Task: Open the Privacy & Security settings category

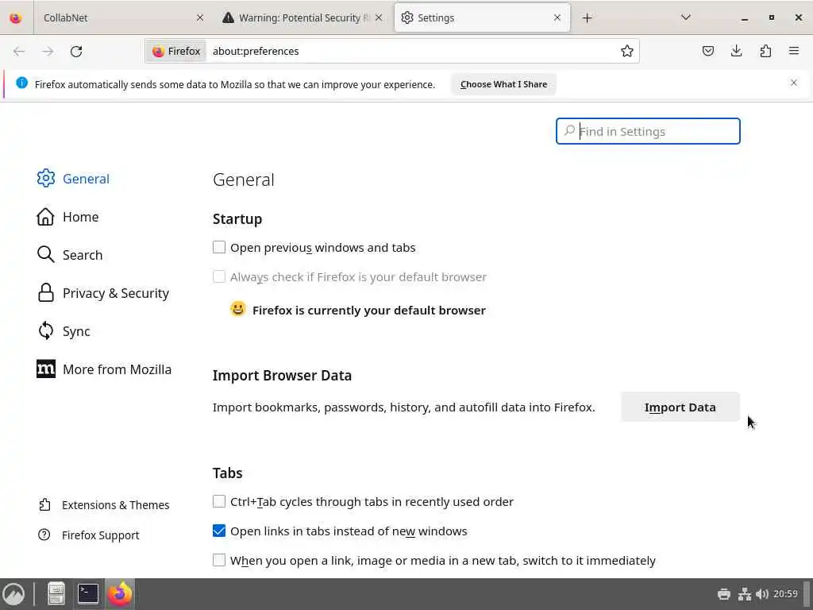Action: (x=115, y=293)
